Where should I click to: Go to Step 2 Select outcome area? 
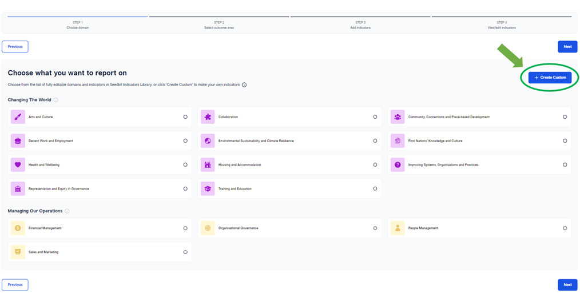tap(219, 25)
